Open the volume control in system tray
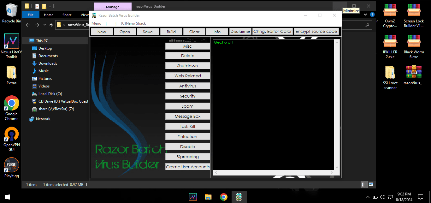The height and width of the screenshot is (203, 431). click(382, 197)
